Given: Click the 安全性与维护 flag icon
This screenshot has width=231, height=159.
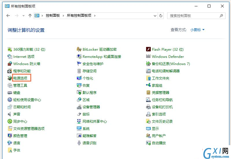Looking at the screenshot, I should pos(79,64).
